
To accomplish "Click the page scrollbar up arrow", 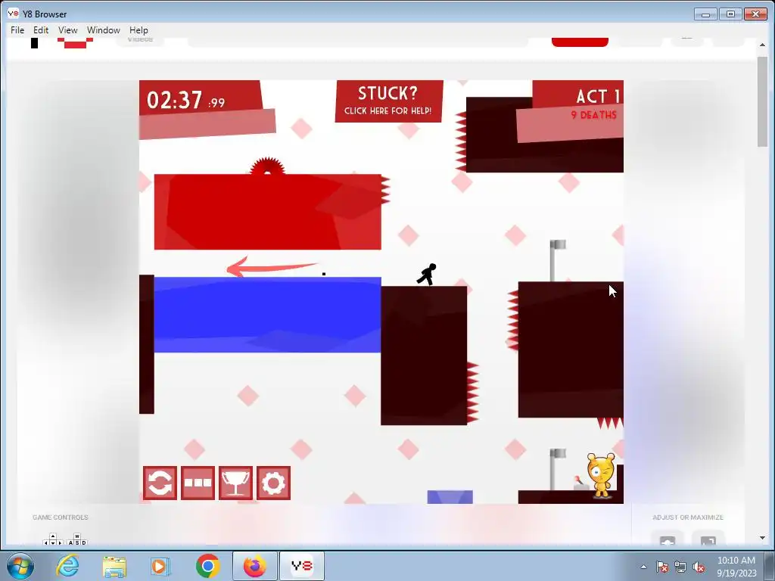I will tap(762, 45).
